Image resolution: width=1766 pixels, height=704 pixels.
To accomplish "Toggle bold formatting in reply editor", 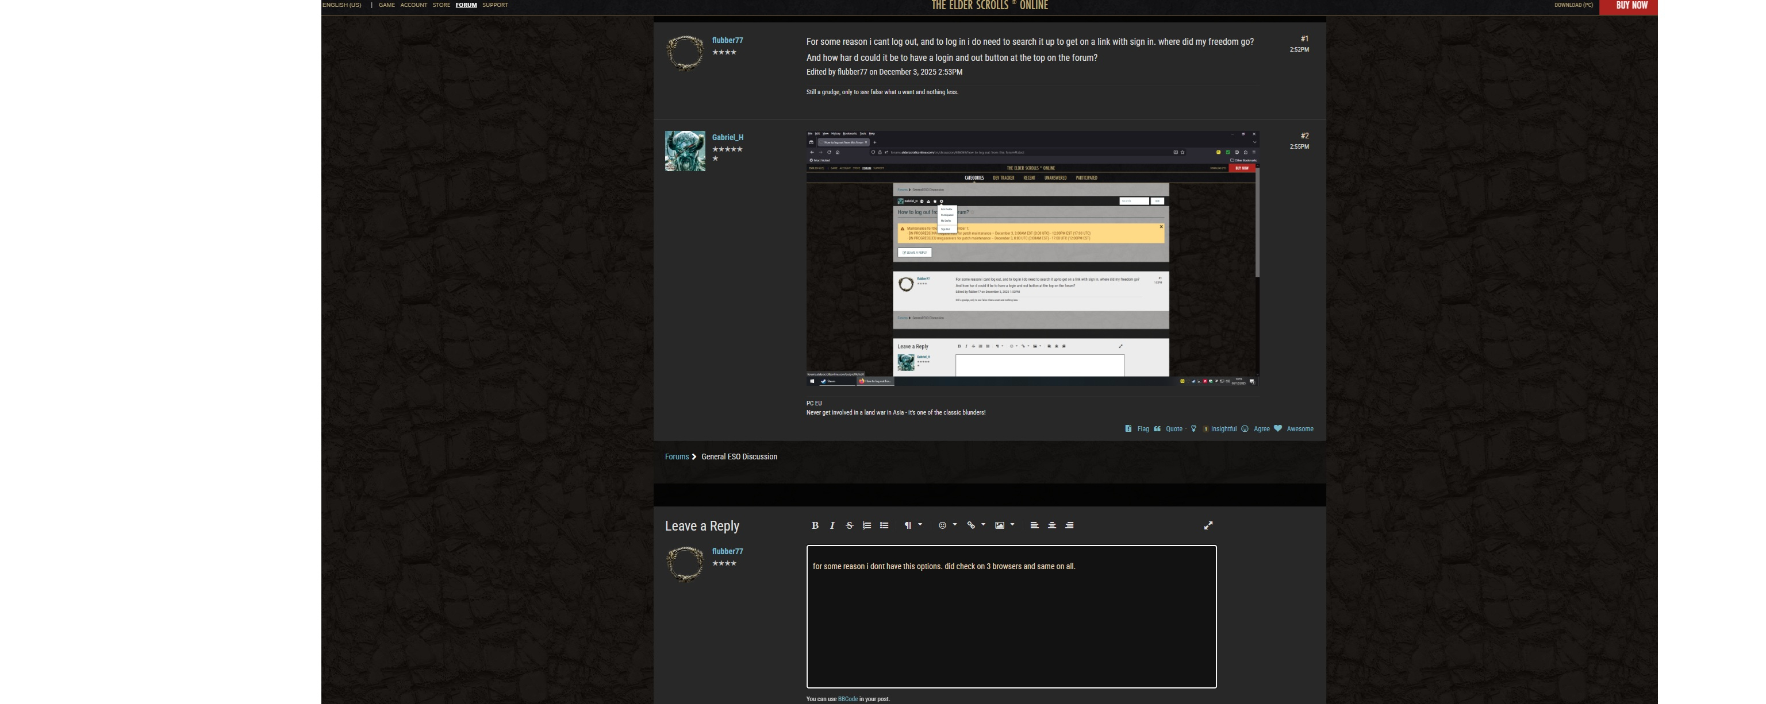I will pos(815,525).
